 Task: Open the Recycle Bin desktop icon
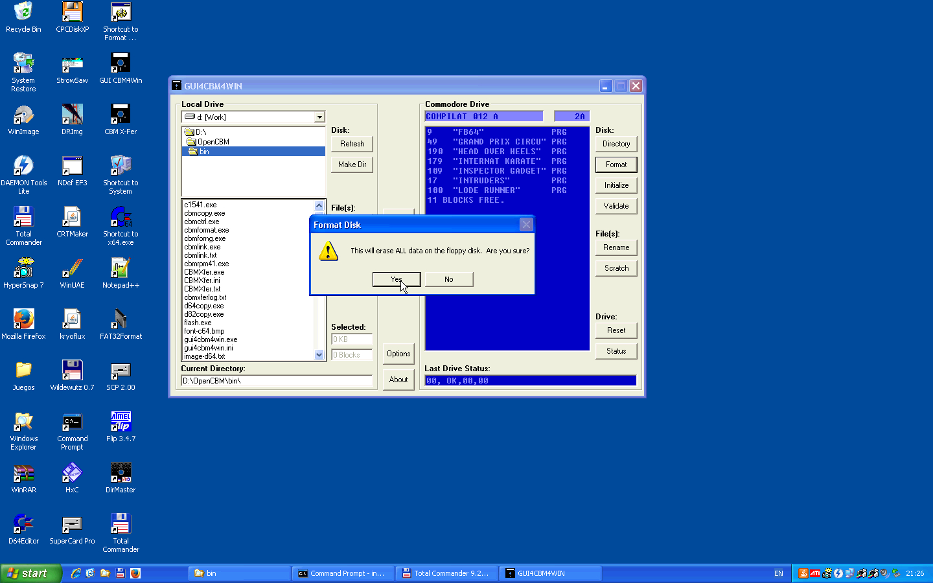23,17
